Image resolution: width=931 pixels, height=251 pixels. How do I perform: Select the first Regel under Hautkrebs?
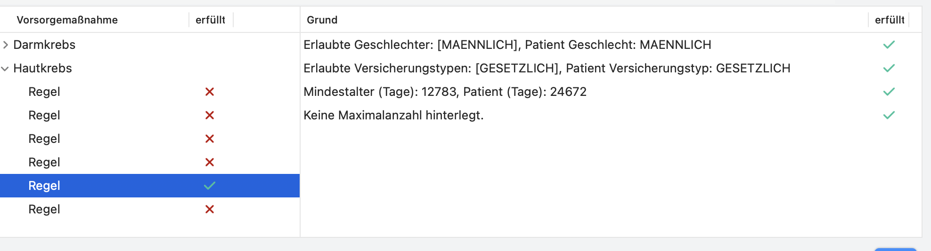pos(150,92)
